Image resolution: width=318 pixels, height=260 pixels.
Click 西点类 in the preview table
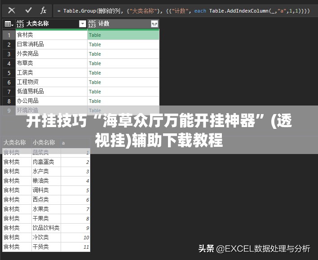click(x=40, y=199)
